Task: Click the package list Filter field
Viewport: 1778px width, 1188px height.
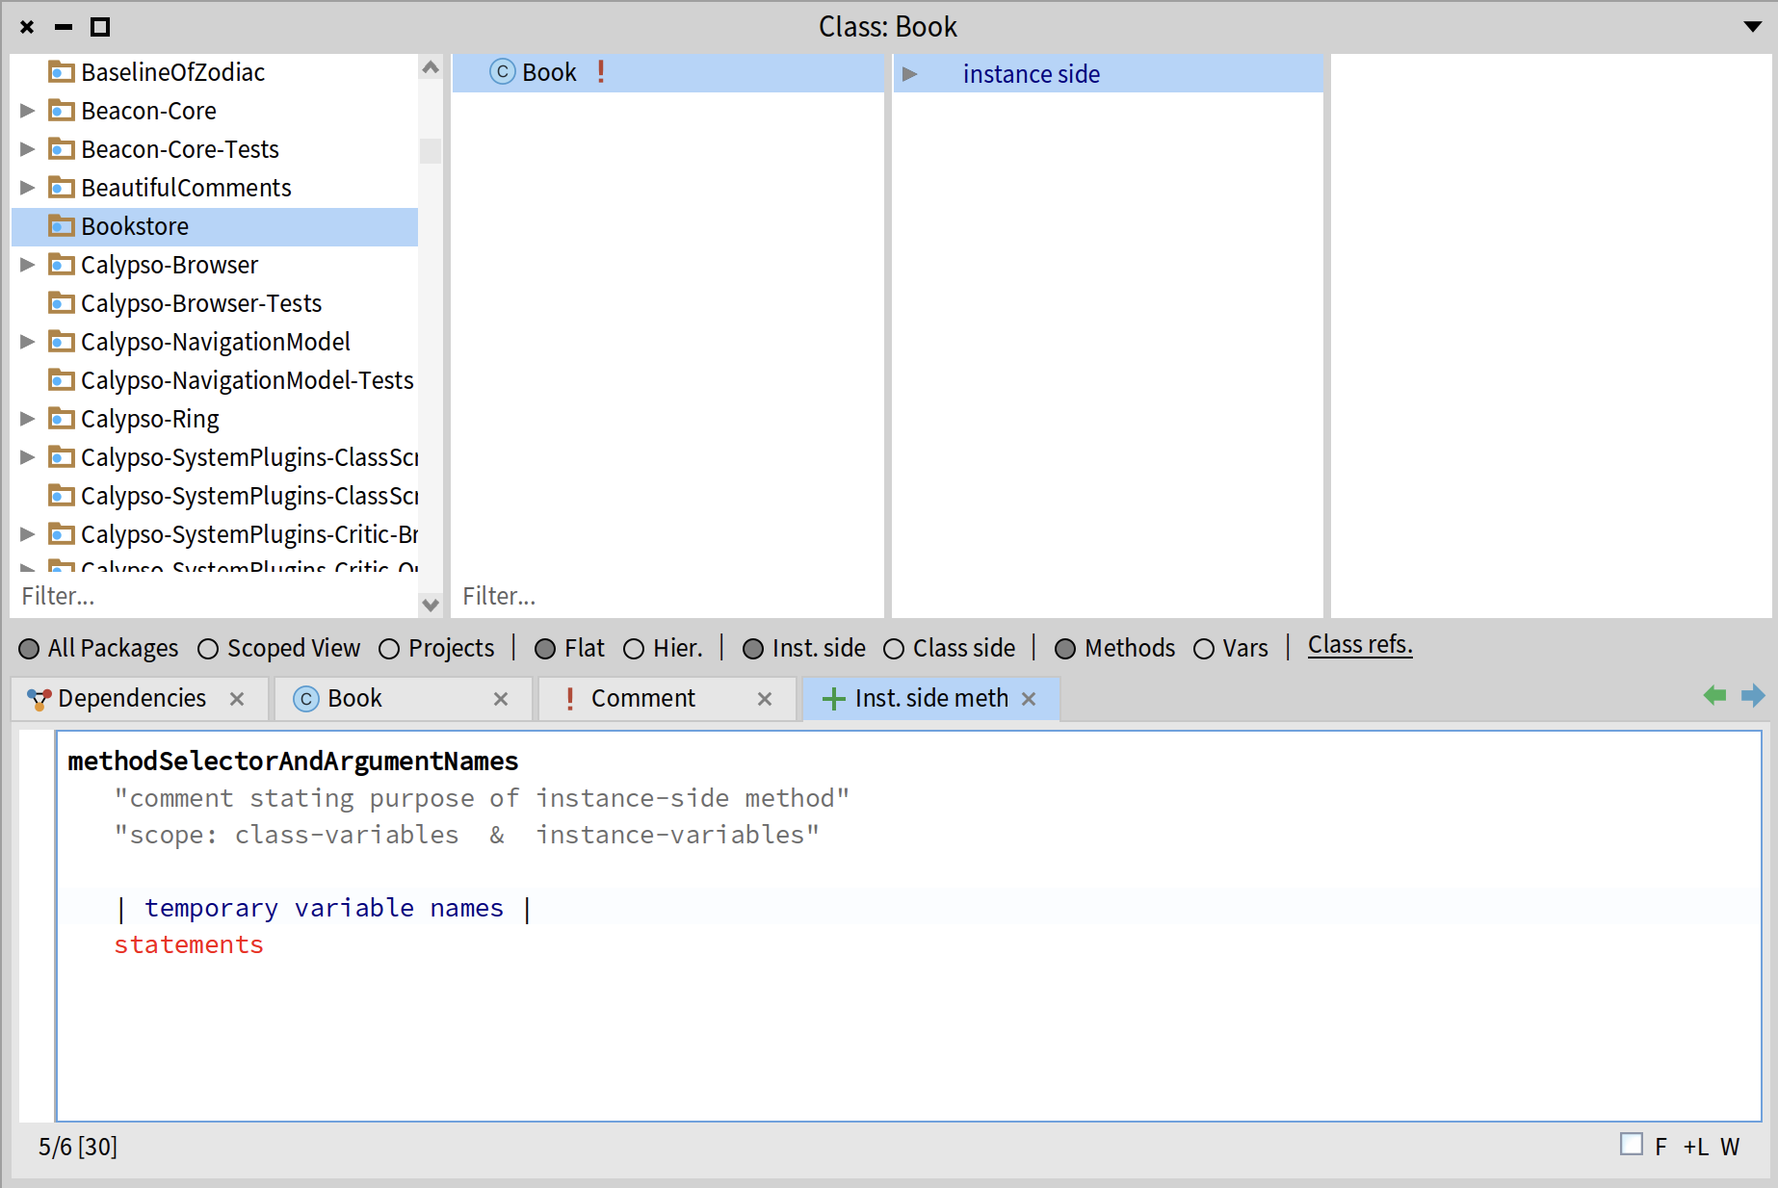Action: point(212,597)
